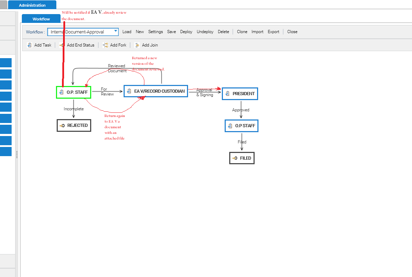Click the 'For Review' transition label

tap(107, 92)
